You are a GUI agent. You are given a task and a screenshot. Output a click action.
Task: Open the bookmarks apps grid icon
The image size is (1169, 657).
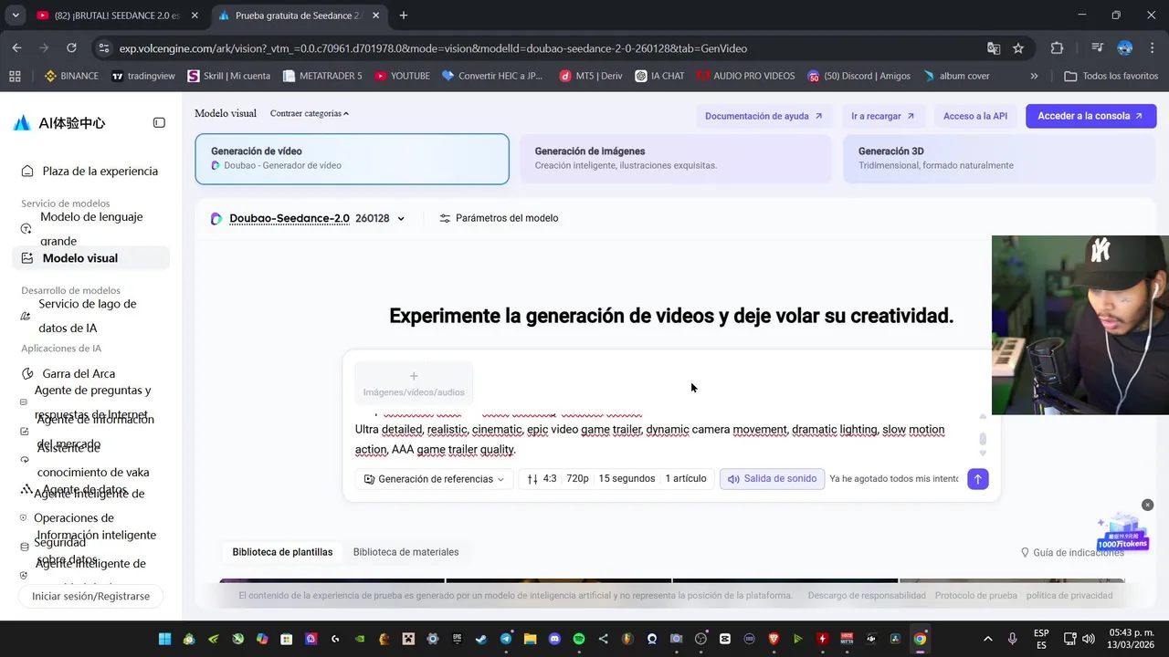click(14, 76)
